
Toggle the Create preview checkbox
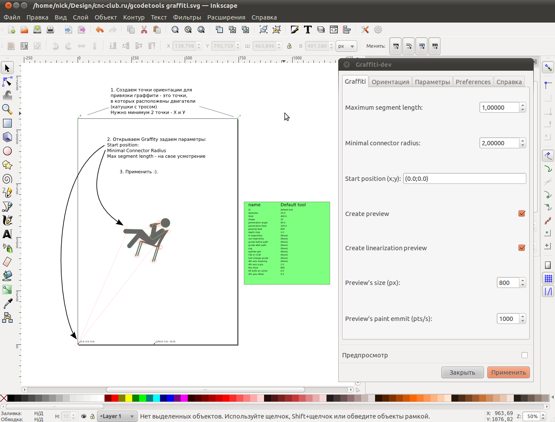(522, 214)
